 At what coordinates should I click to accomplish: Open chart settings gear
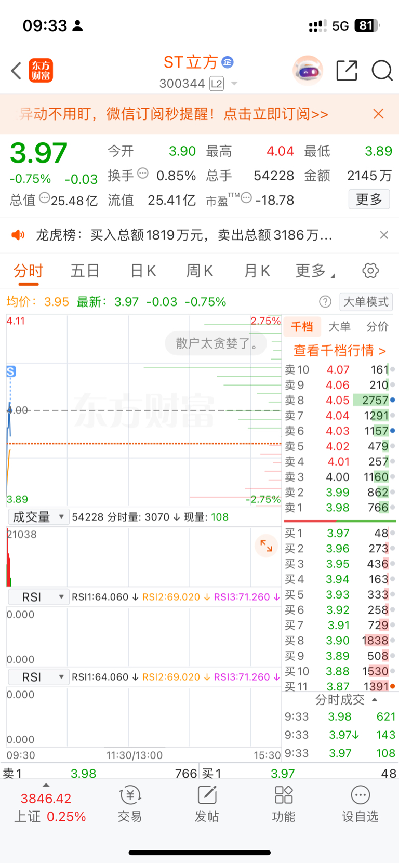coord(370,271)
